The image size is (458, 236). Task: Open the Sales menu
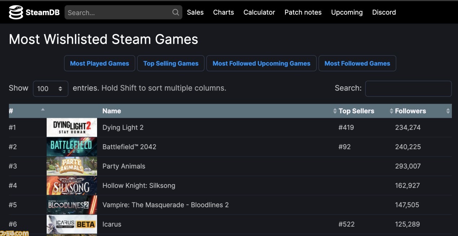195,12
